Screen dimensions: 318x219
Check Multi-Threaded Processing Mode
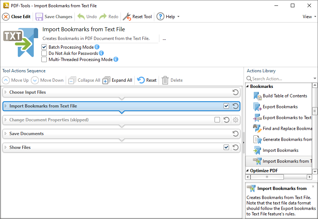pos(44,59)
